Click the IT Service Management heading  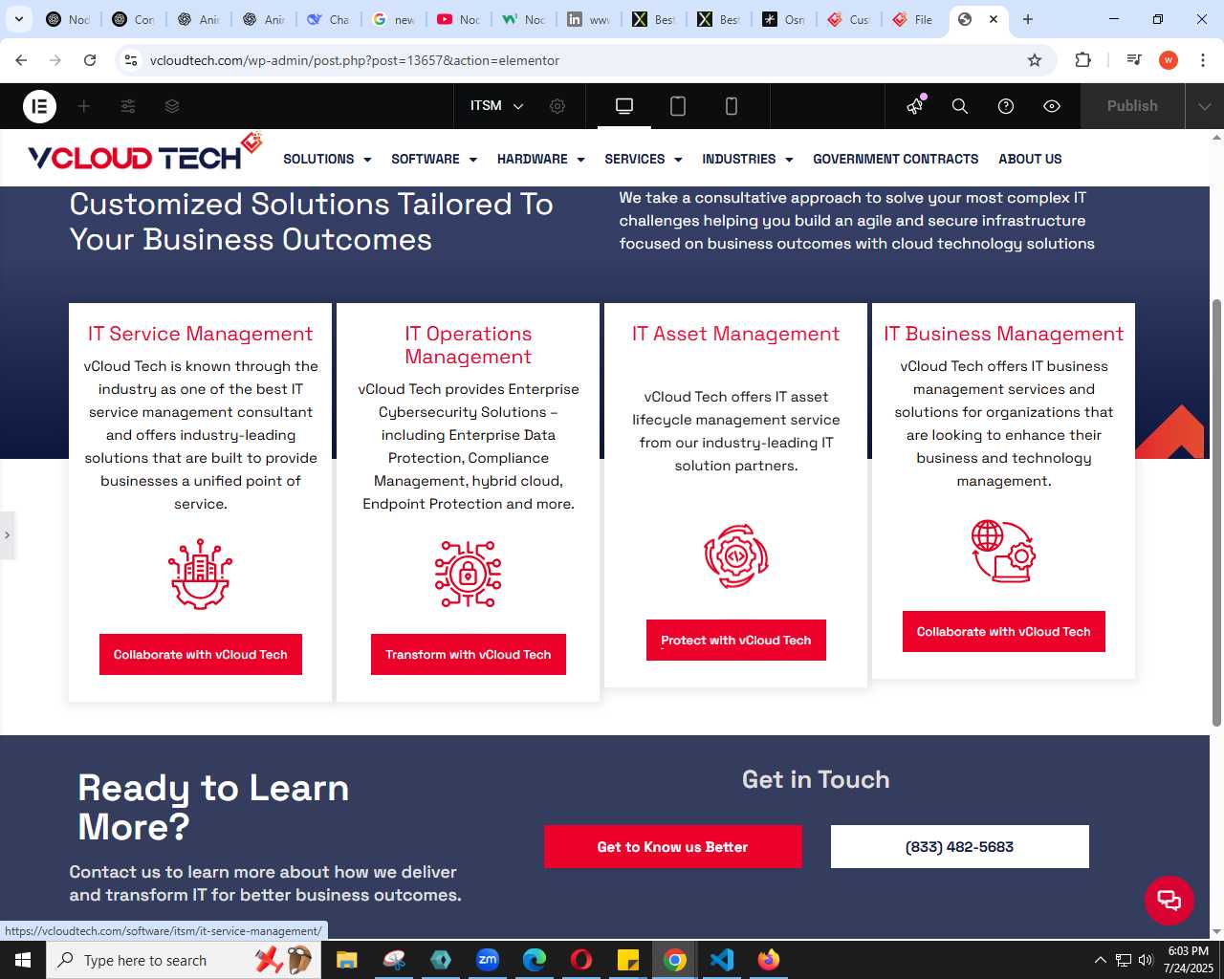201,334
